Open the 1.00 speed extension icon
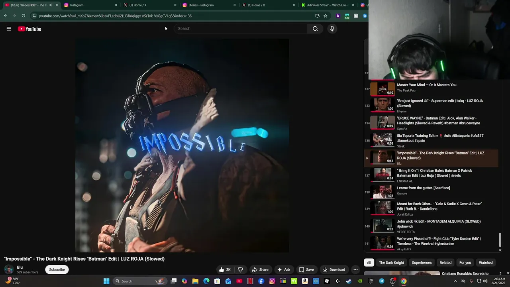This screenshot has height=287, width=510. coord(347,16)
